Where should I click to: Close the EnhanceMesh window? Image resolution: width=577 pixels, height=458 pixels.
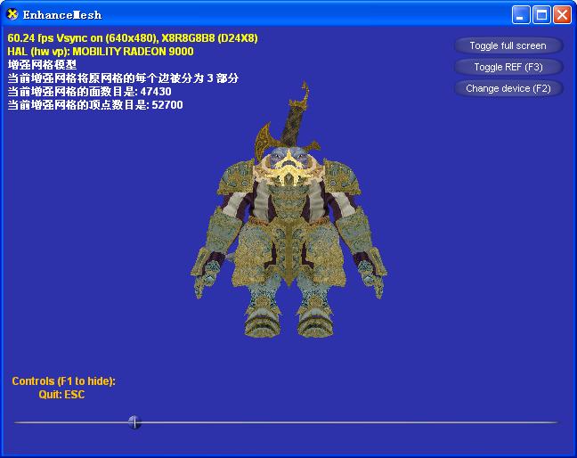(562, 14)
